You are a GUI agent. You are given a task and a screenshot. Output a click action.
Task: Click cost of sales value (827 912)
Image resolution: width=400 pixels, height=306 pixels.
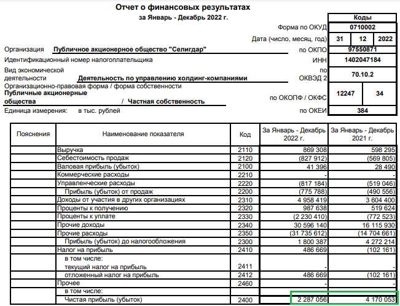point(313,158)
